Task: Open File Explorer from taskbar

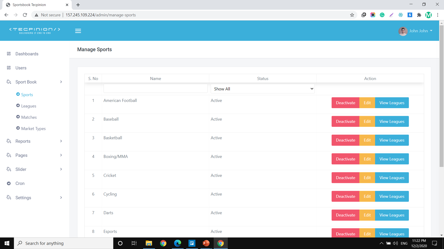Action: click(x=149, y=243)
